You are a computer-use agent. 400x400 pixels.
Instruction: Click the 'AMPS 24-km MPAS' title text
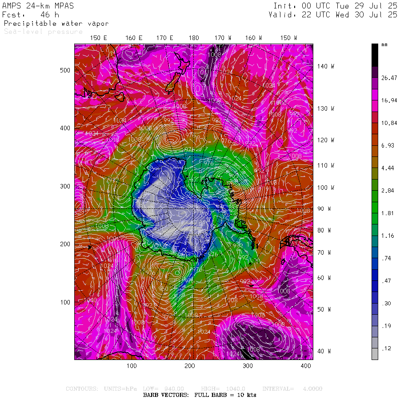tap(38, 6)
